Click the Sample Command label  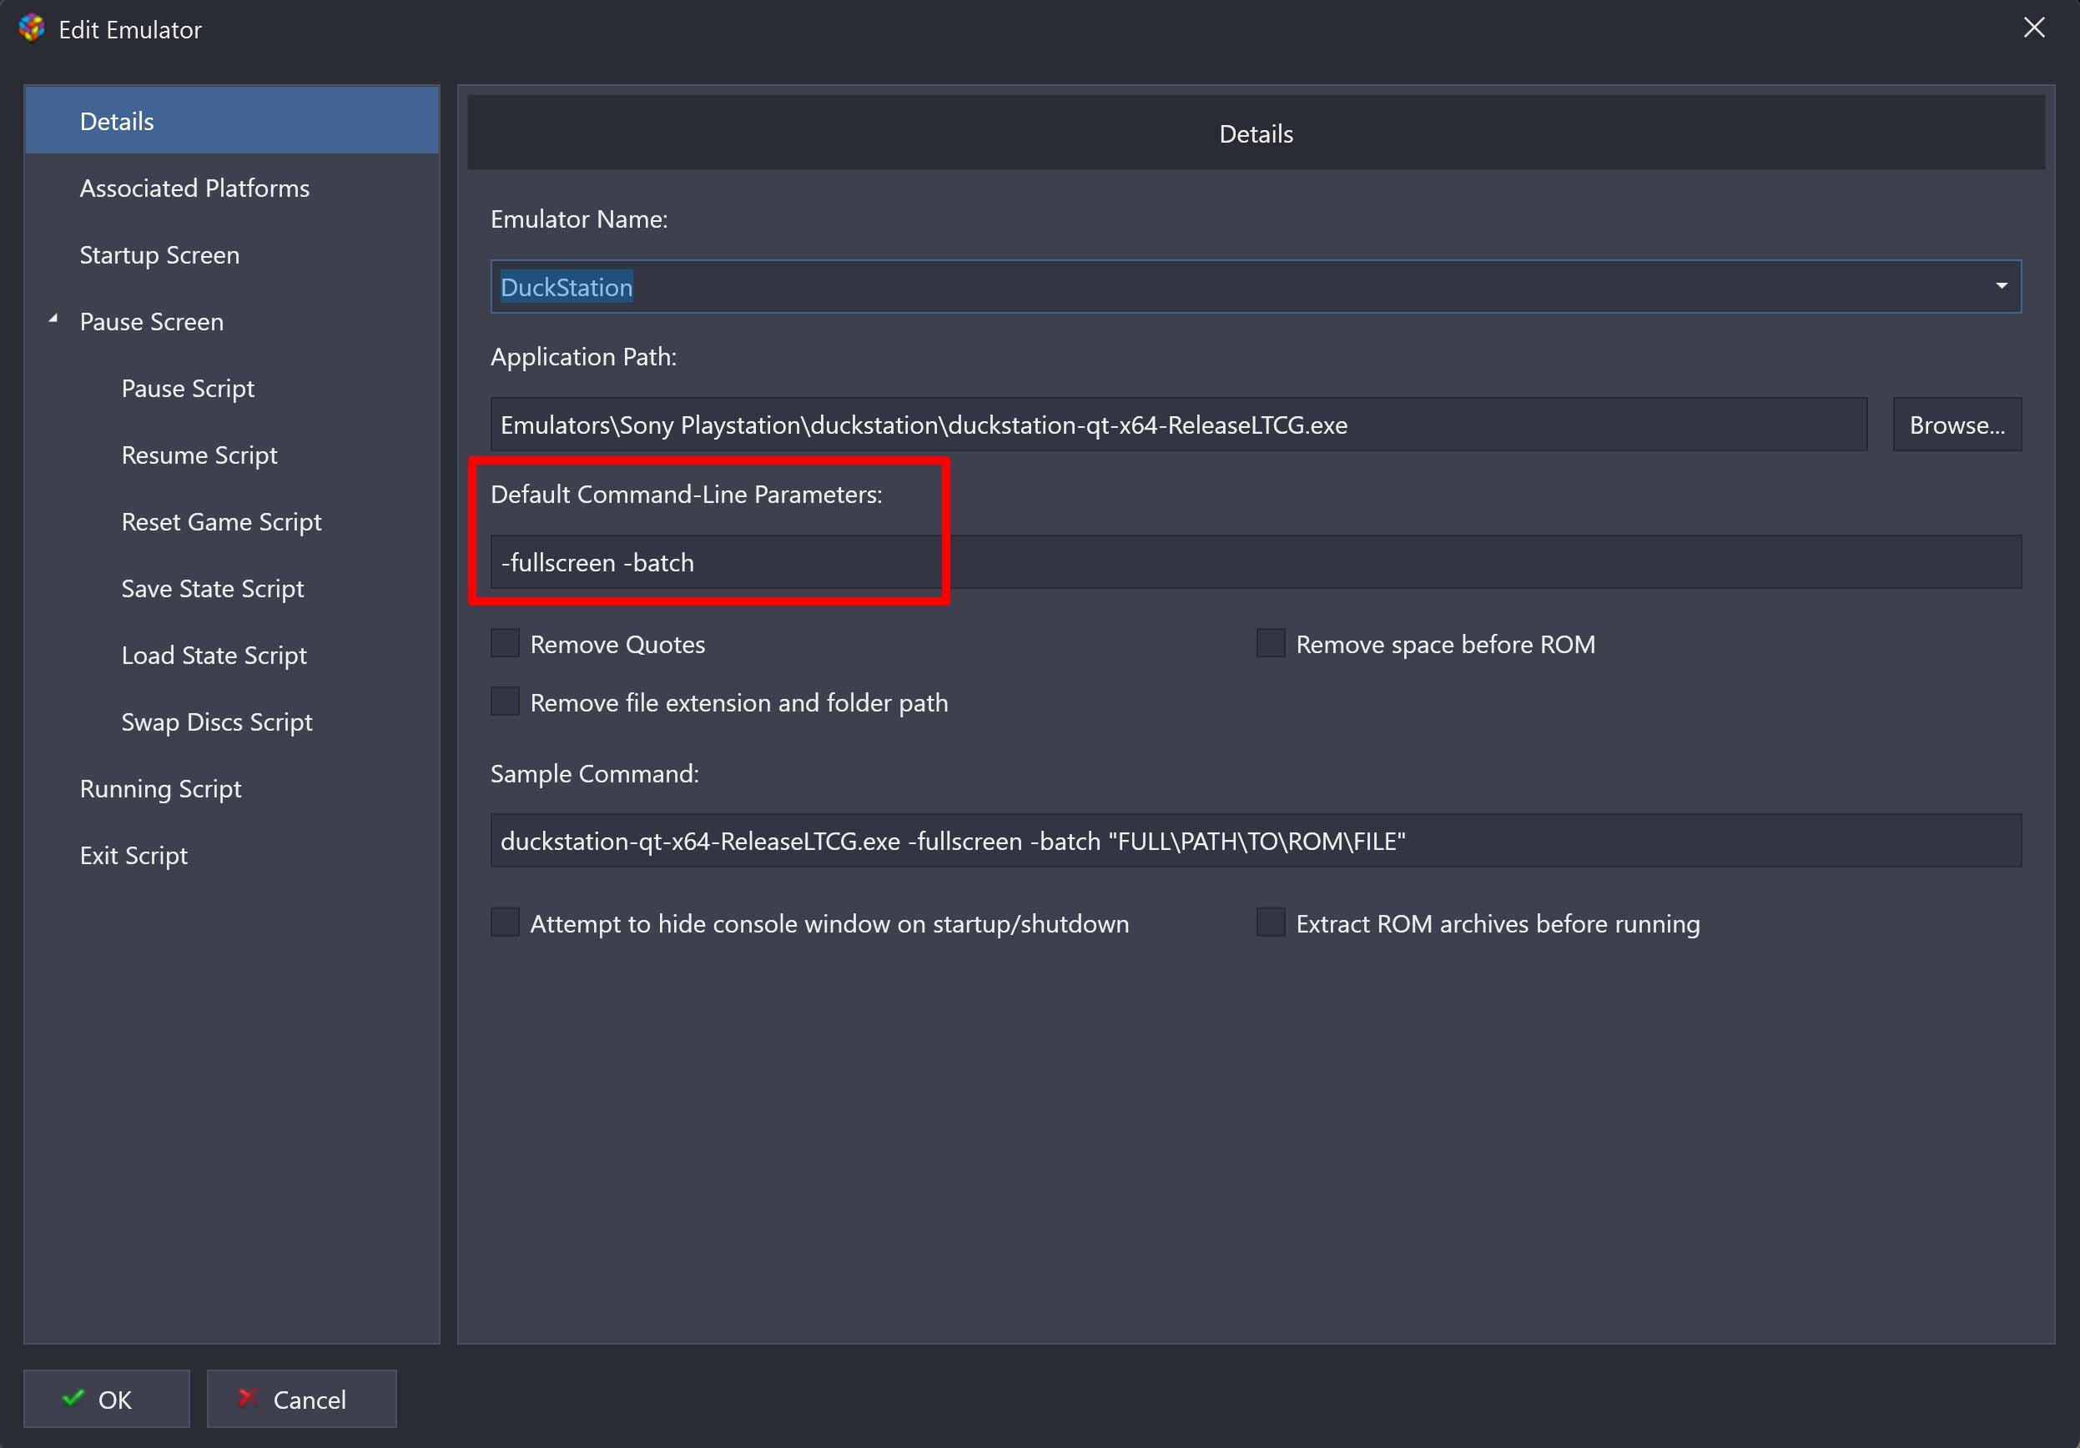[594, 773]
